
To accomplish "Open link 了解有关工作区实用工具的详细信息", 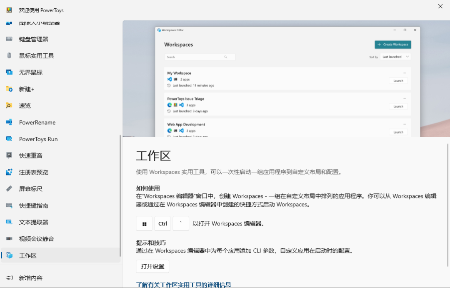I will 184,285.
